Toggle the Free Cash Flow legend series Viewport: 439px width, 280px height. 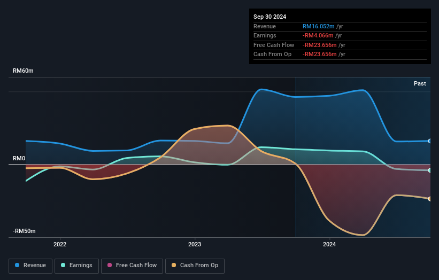coord(132,266)
